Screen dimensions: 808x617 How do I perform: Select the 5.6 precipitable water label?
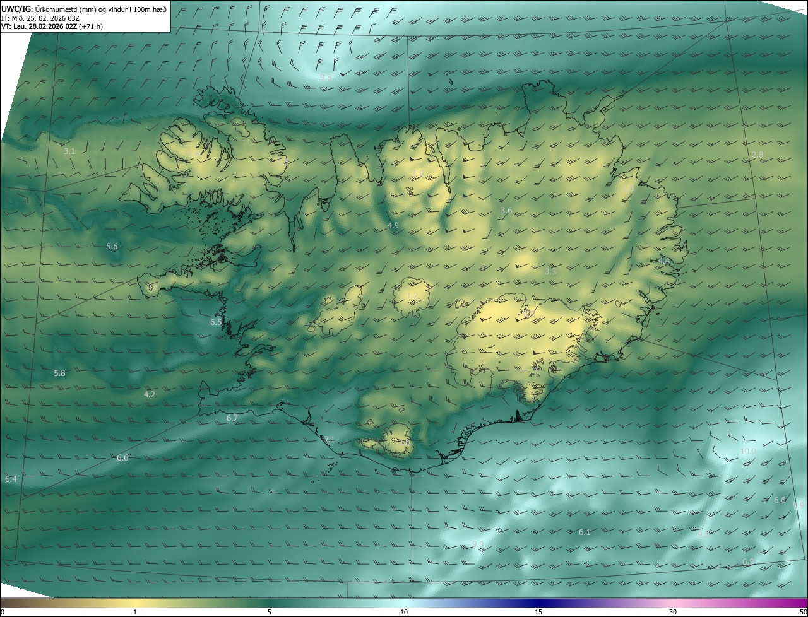tap(112, 247)
